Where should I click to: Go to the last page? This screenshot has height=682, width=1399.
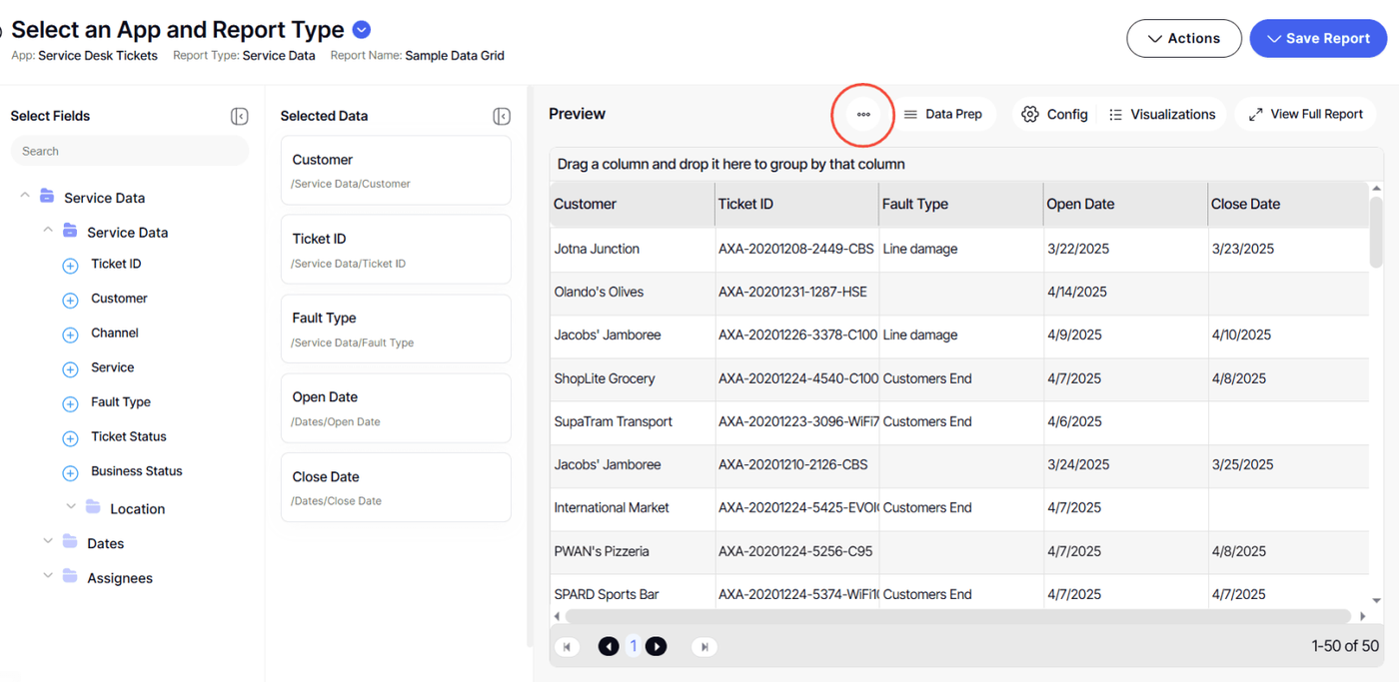[704, 646]
